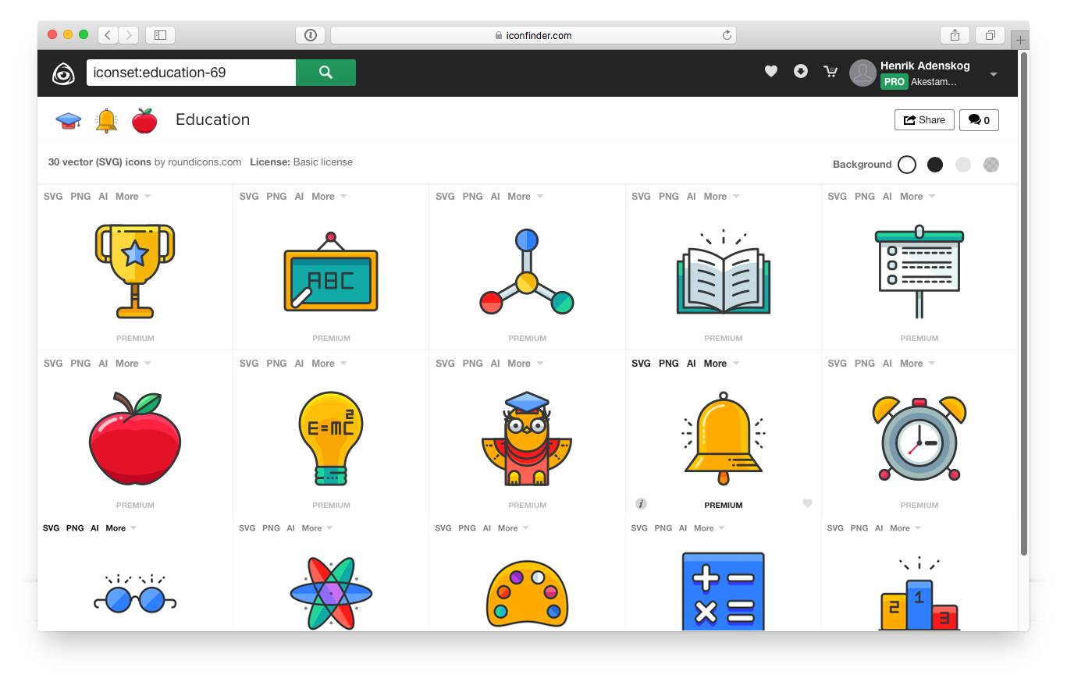Click the iconfinder.com address bar

click(533, 35)
